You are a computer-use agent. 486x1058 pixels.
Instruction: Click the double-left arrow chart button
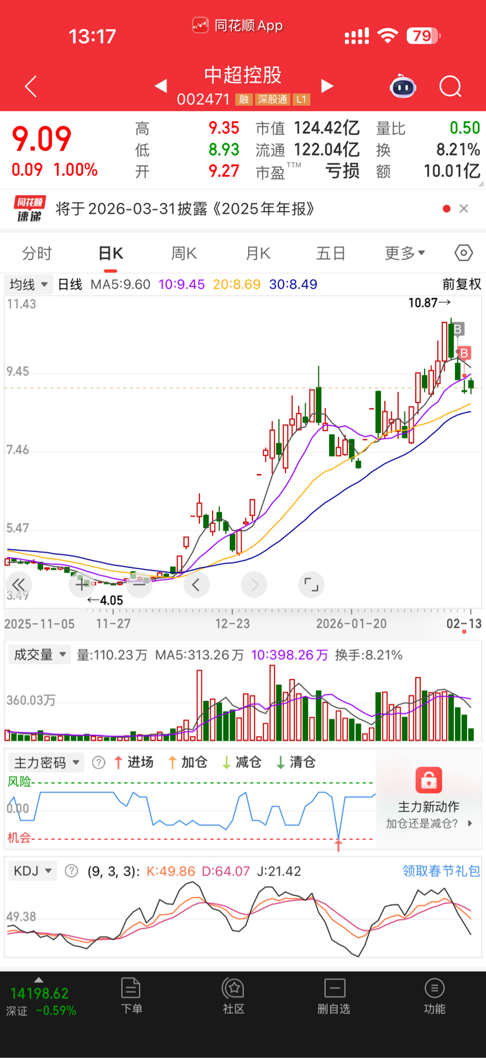point(19,584)
